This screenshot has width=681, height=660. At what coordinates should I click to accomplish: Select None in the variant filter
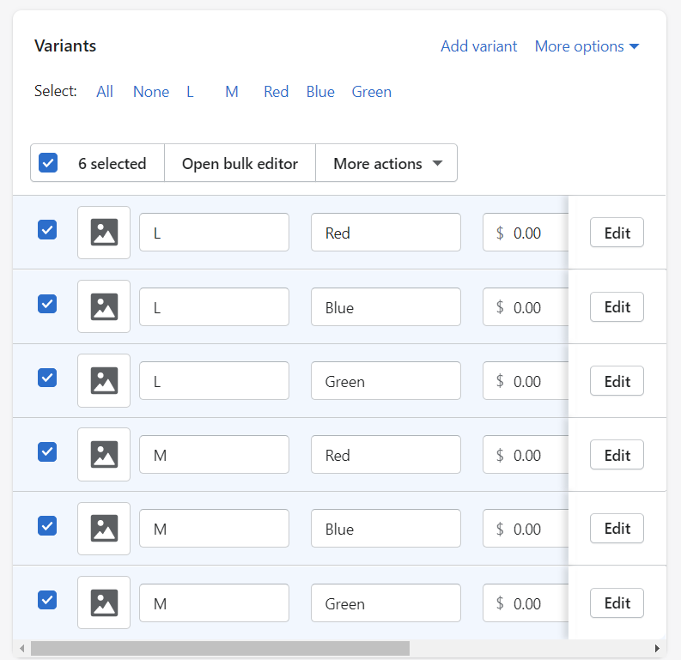[151, 92]
